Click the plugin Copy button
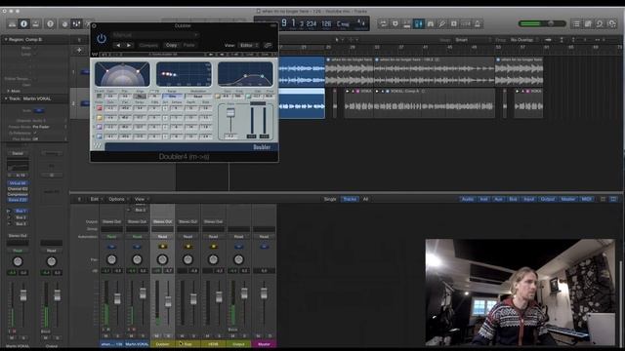The image size is (625, 351). 172,45
